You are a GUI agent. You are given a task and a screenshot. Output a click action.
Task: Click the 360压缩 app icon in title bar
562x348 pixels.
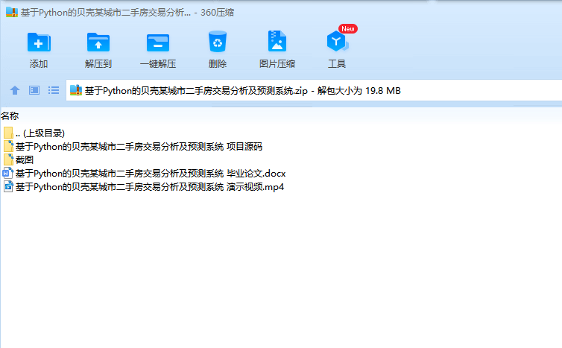[x=12, y=12]
